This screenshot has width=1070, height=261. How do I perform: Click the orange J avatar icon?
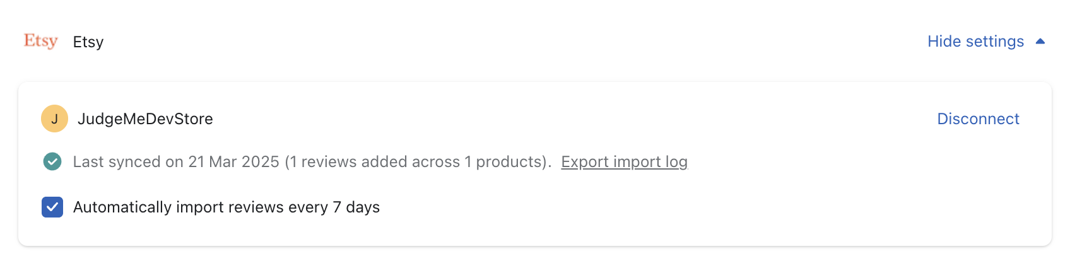pos(54,119)
